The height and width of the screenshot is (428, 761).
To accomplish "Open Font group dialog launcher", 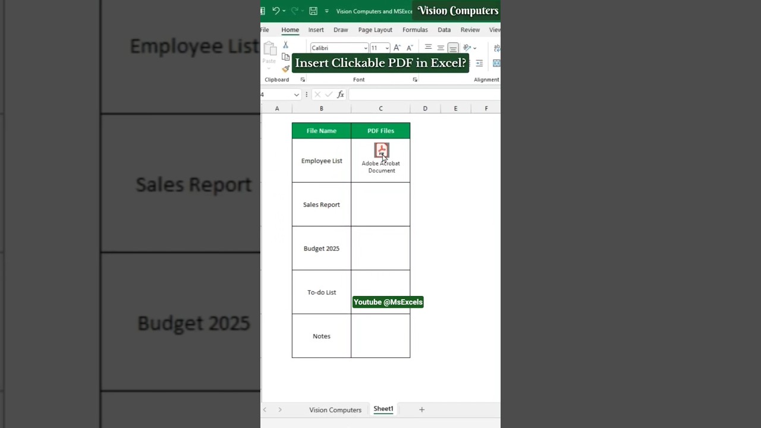I will tap(415, 80).
